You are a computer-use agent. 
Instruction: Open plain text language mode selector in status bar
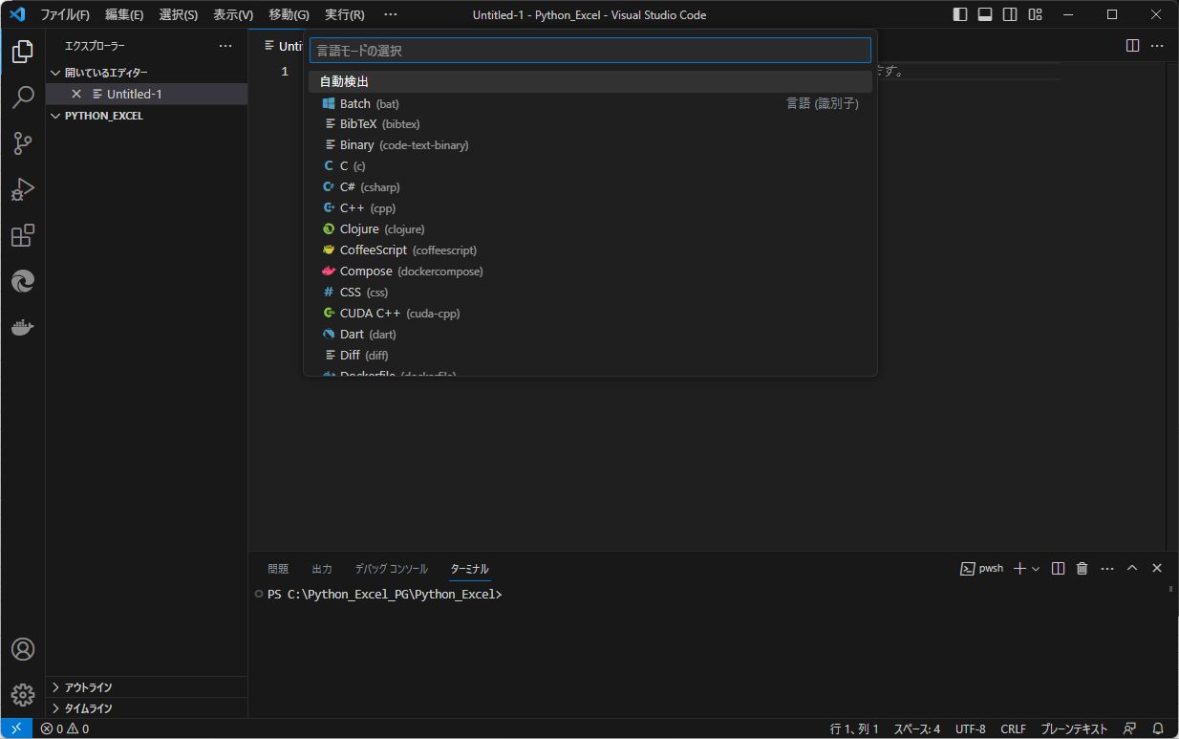(x=1075, y=728)
